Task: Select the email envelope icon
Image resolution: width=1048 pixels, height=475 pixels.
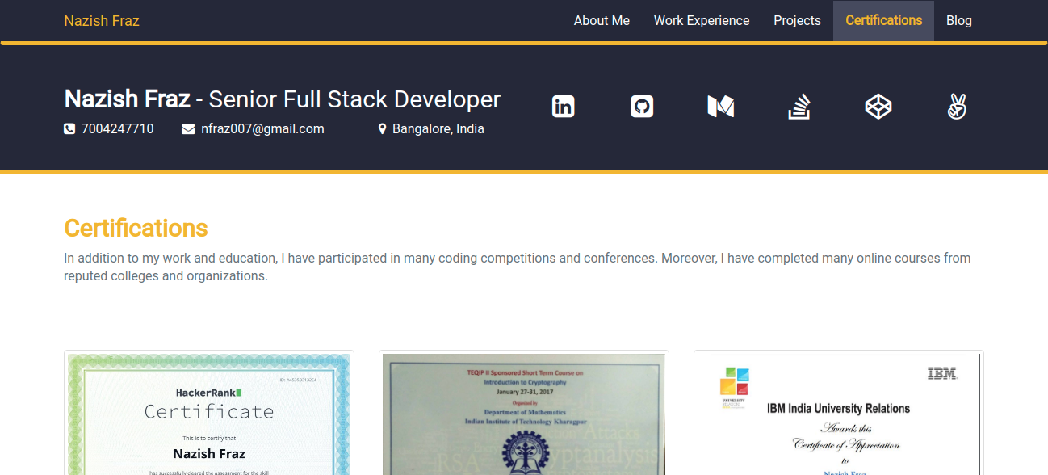Action: tap(188, 128)
